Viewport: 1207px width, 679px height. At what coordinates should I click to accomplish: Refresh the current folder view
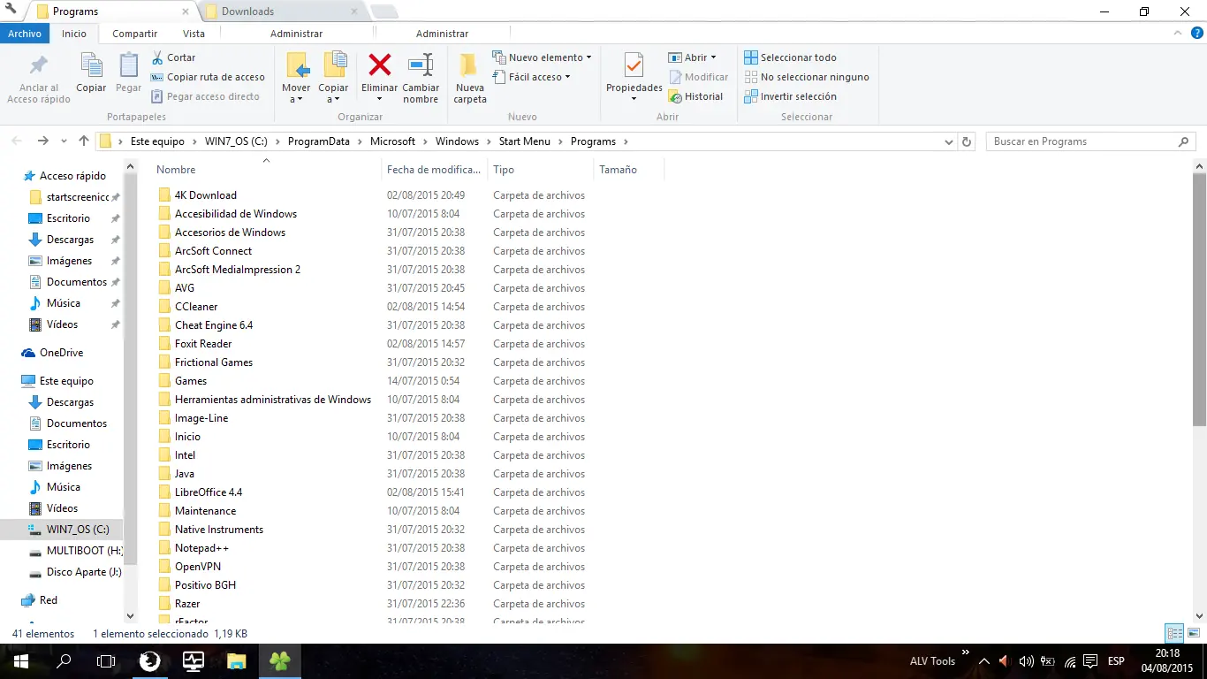point(967,141)
